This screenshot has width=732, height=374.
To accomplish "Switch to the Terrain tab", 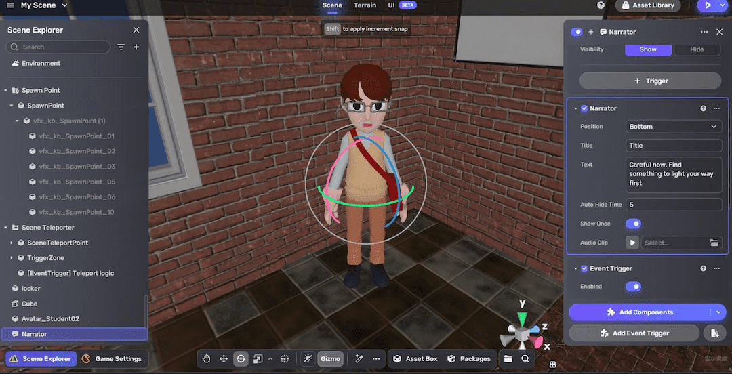I will pyautogui.click(x=365, y=5).
